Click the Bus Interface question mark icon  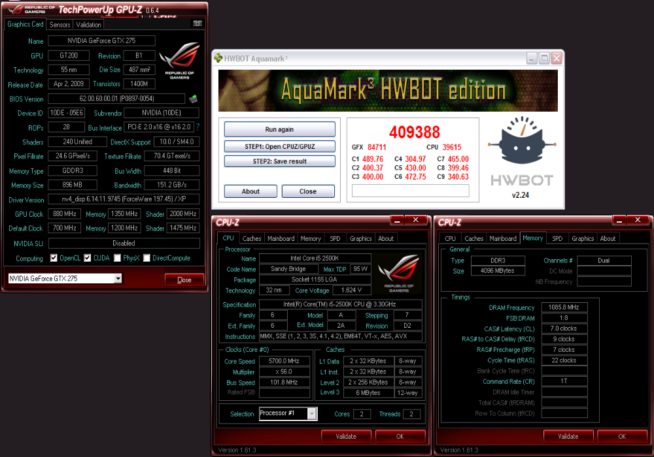tap(198, 127)
